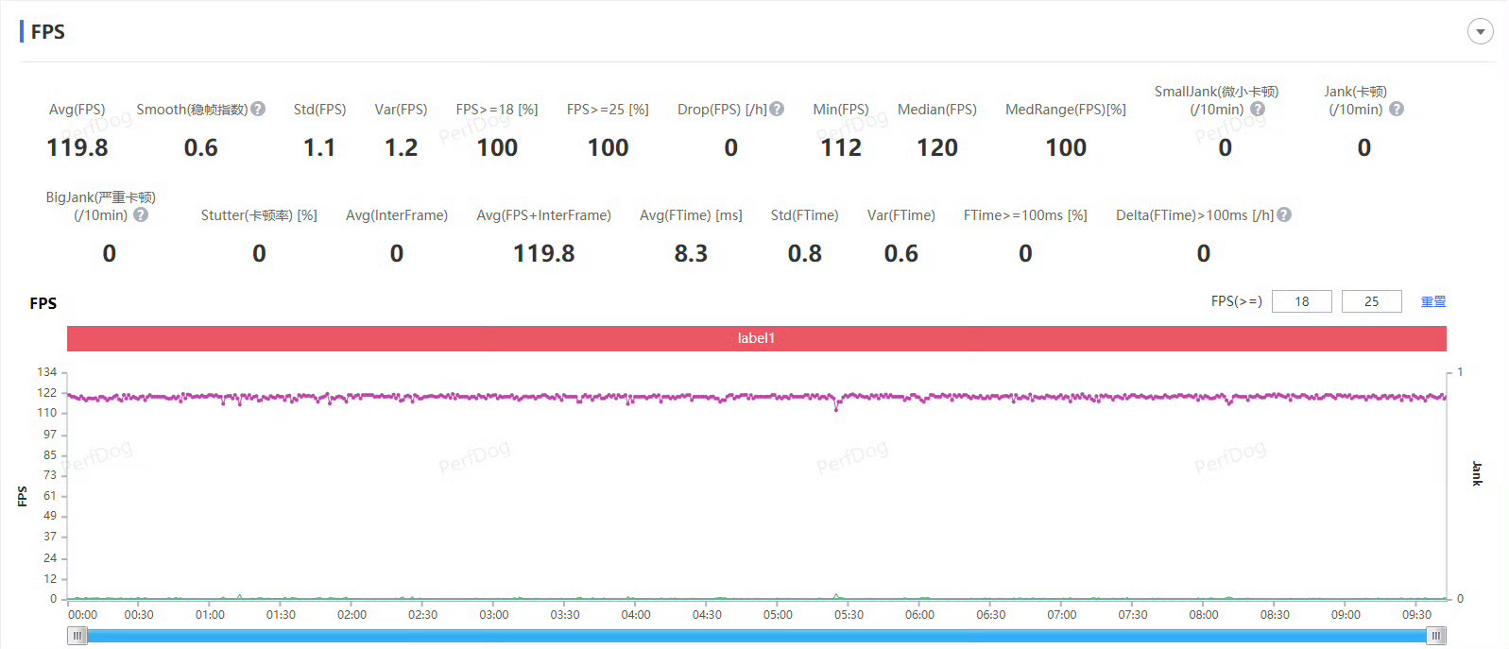Click the Avg(FPS) value 119.8
1509x649 pixels.
77,148
